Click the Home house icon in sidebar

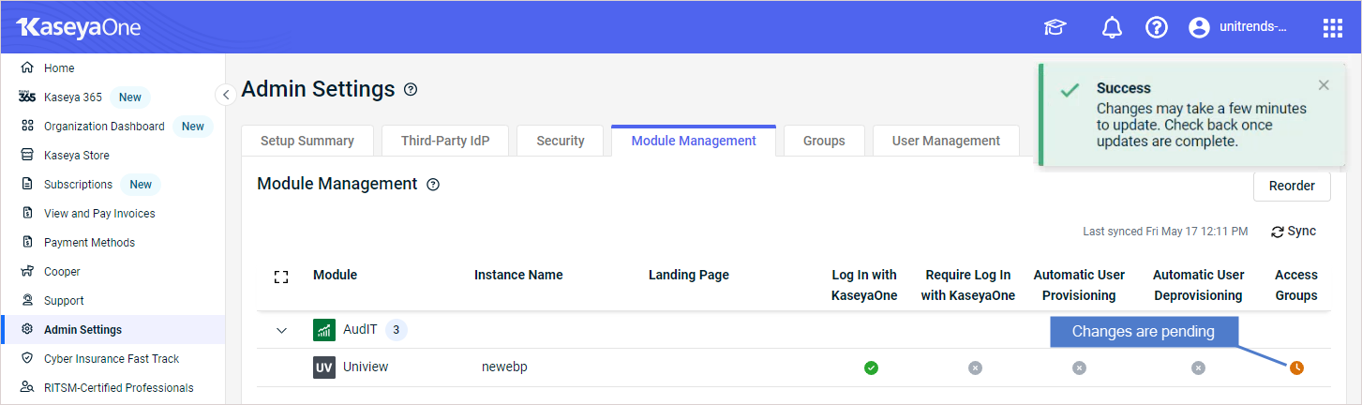27,67
